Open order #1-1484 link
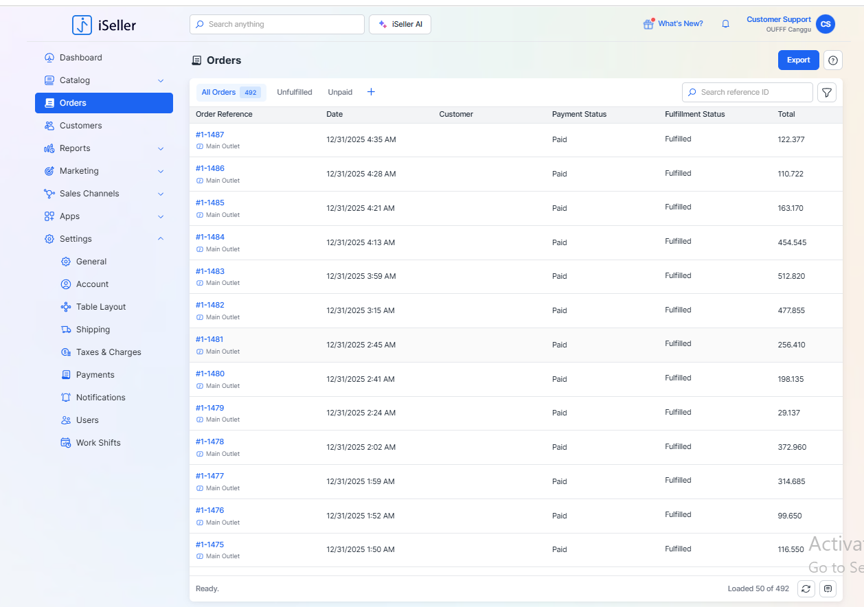 210,237
